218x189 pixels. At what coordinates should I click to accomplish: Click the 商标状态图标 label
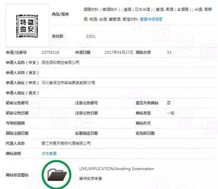point(17,175)
